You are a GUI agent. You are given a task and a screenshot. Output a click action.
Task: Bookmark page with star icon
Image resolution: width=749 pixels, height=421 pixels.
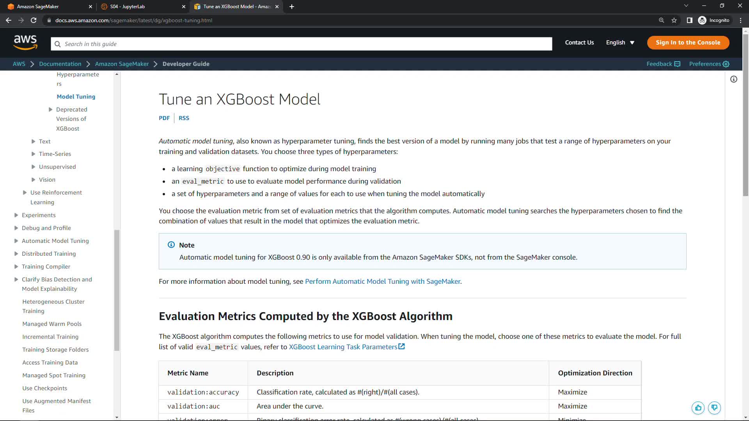click(674, 20)
